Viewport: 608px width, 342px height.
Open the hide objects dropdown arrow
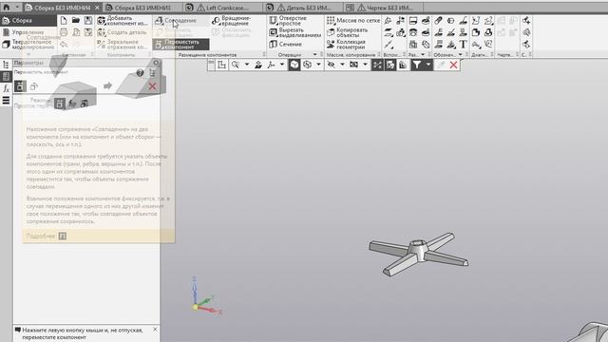pyautogui.click(x=342, y=65)
